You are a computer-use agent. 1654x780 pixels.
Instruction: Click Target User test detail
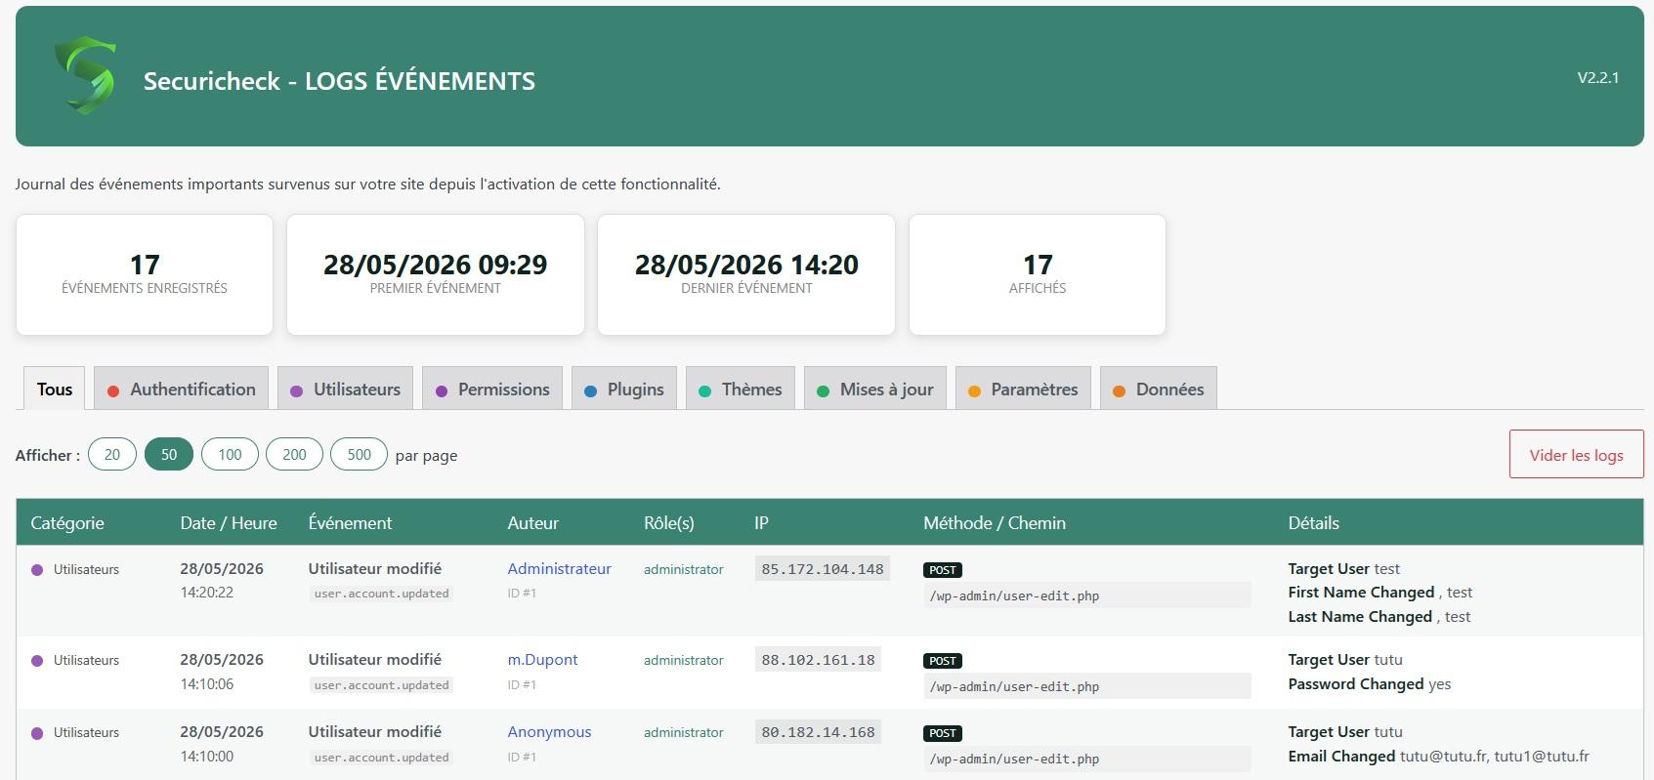click(1343, 569)
